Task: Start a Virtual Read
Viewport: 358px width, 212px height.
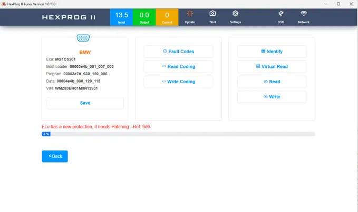Action: (272, 66)
